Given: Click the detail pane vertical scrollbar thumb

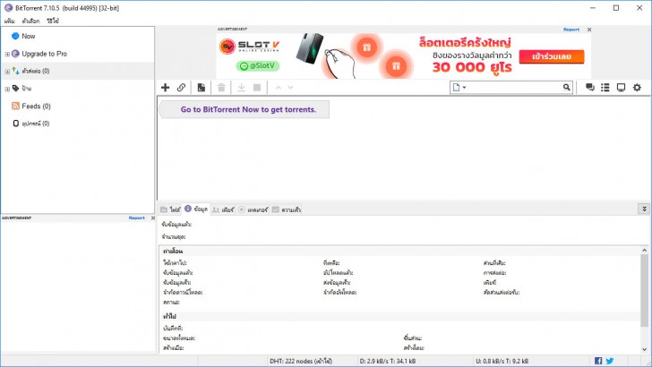Looking at the screenshot, I should (x=644, y=290).
